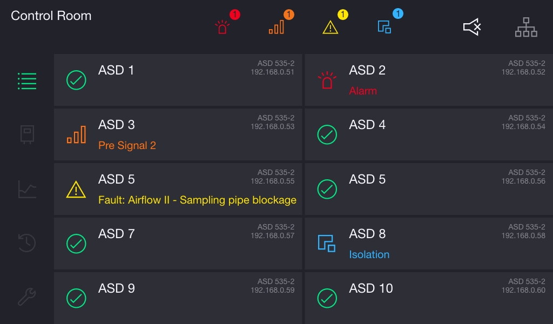Viewport: 553px width, 324px height.
Task: Click the blue Isolation status on ASD 8
Action: [369, 254]
